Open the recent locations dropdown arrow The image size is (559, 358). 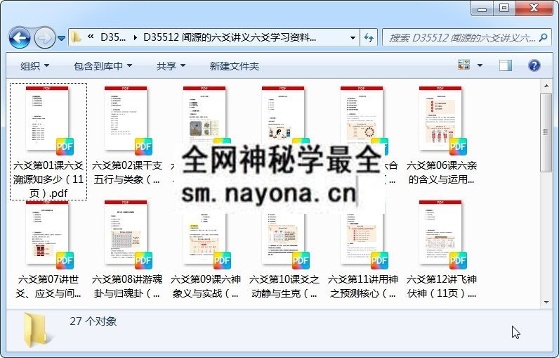61,38
